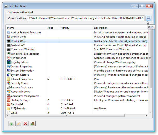Image resolution: width=158 pixels, height=135 pixels.
Task: Select the Remote Assistance entry text
Action: click(x=22, y=88)
